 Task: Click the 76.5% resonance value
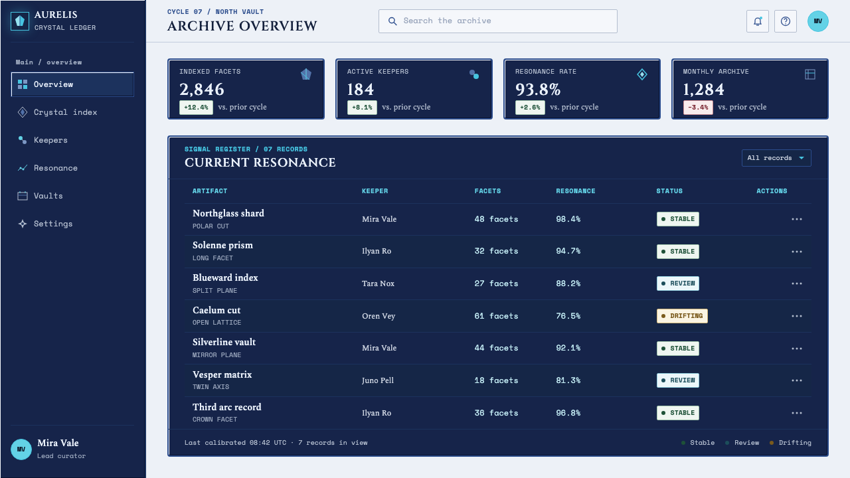(x=568, y=316)
